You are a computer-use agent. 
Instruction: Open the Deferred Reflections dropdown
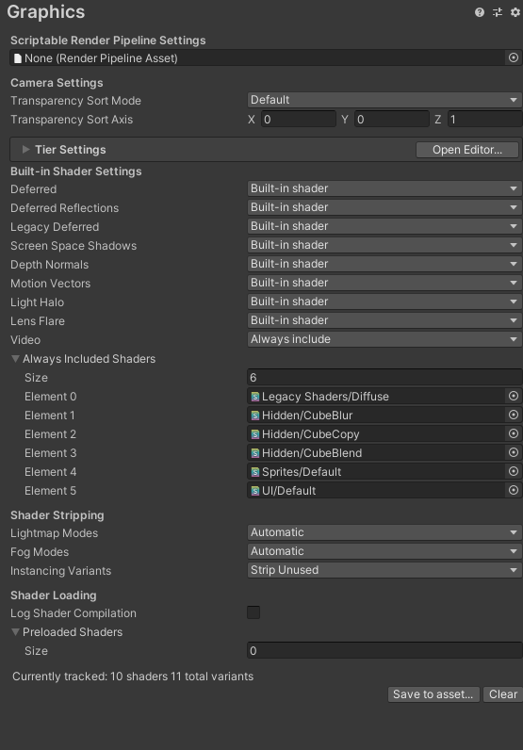(384, 207)
